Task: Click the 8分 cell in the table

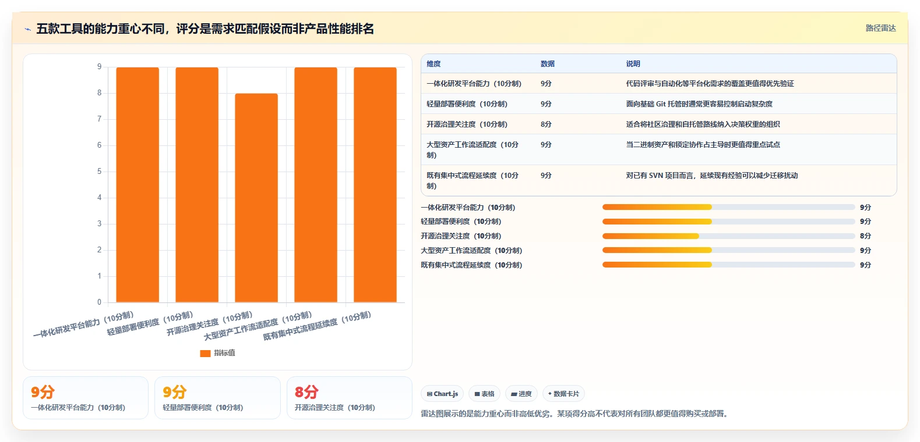Action: [x=546, y=124]
